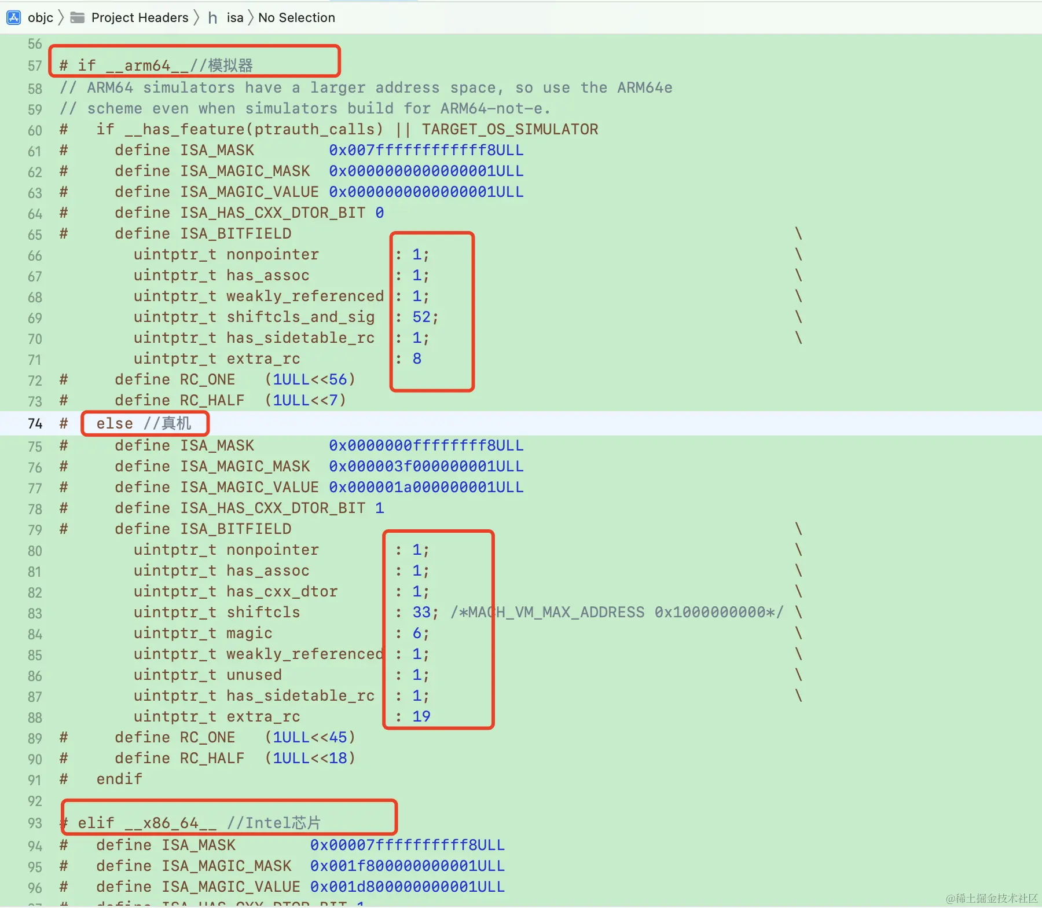Click '(1ULL<<56)' on line 72

click(x=310, y=379)
